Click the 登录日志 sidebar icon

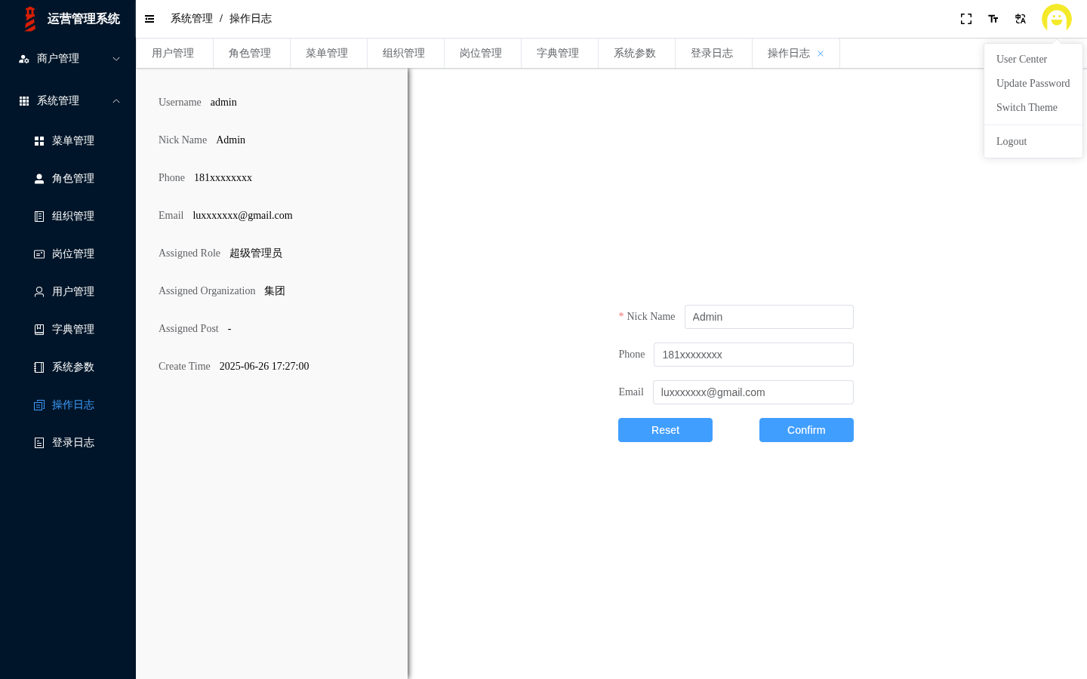39,443
